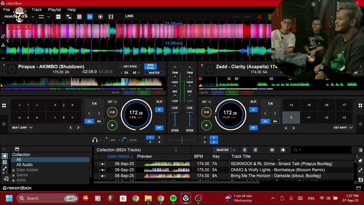The image size is (364, 205).
Task: Select Genre in collection tree
Action: click(x=22, y=175)
